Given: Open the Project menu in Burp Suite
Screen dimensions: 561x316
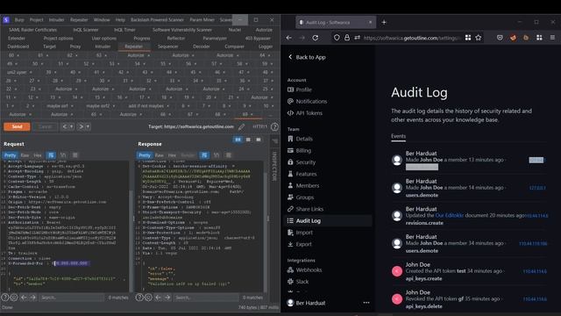Looking at the screenshot, I should [x=36, y=19].
